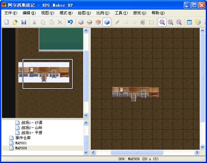Screen dimensions: 207x163
Task: Click tileset palette scroll up arrow
Action: pos(86,31)
